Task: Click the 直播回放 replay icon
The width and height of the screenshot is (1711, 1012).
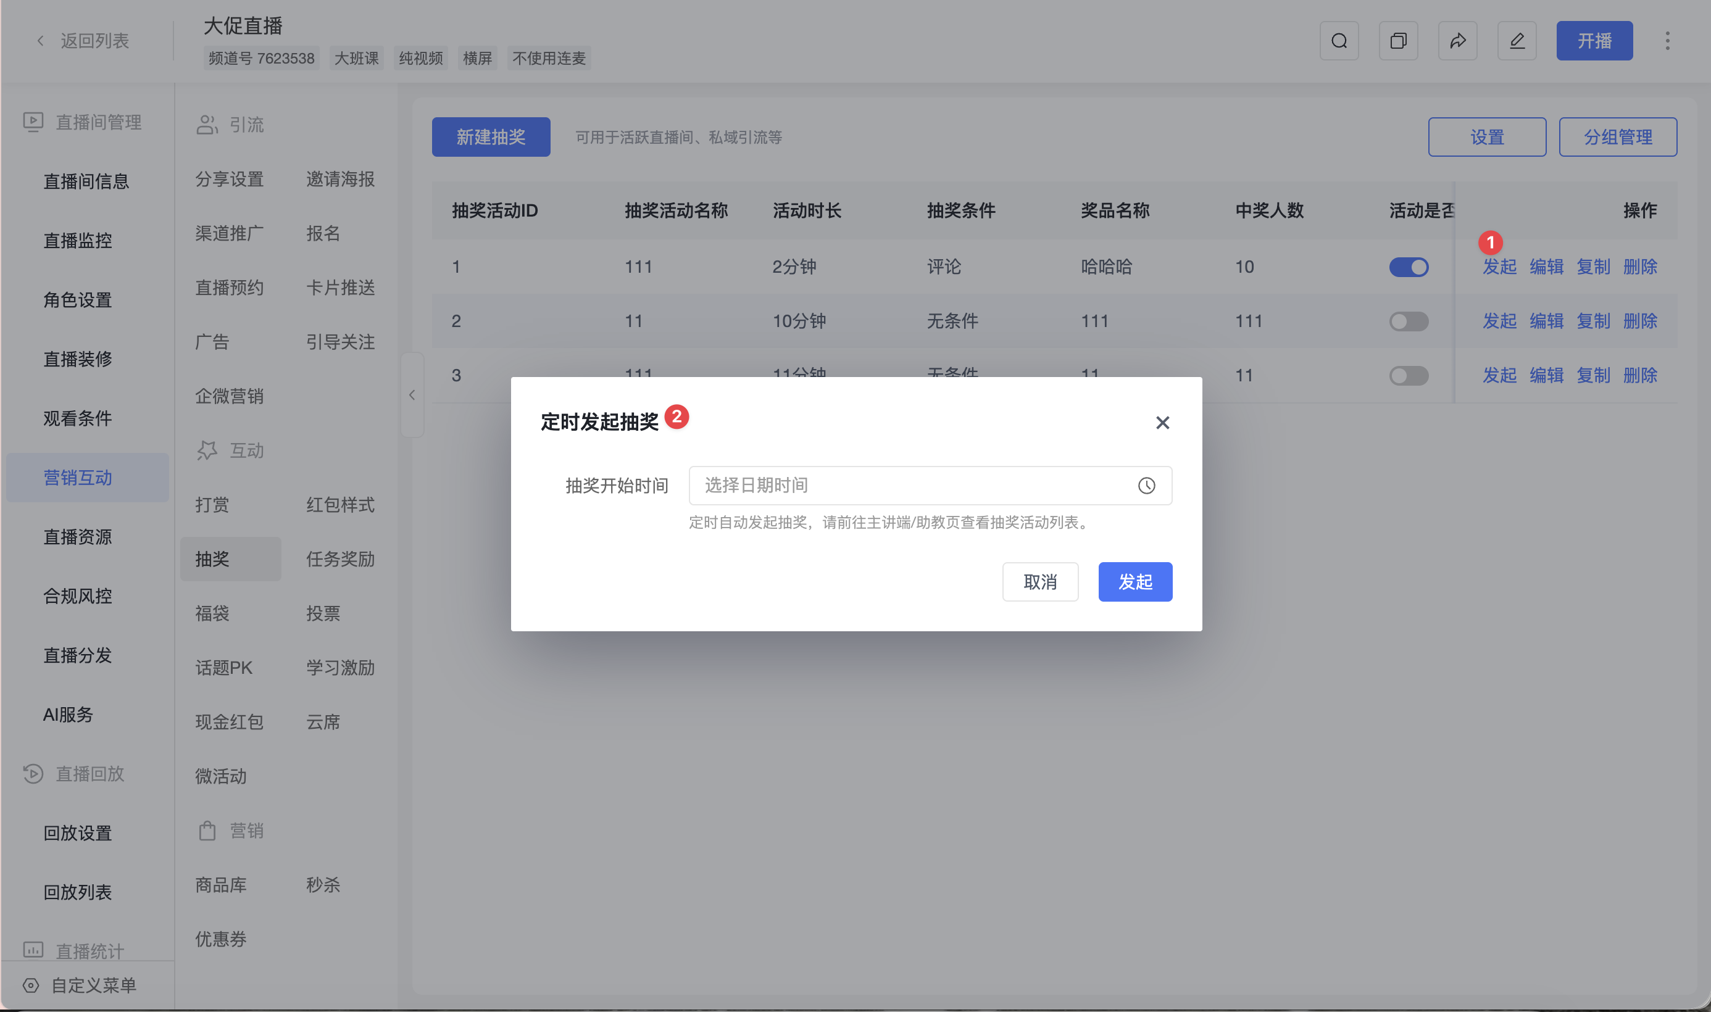Action: [33, 774]
